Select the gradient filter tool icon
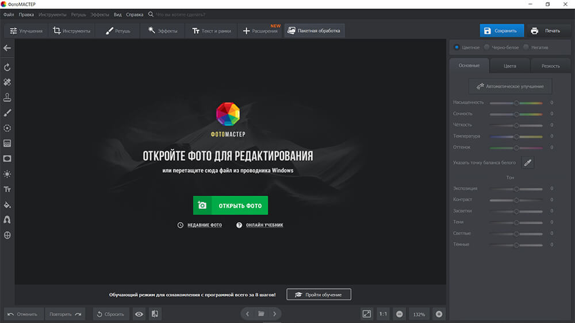 tap(7, 143)
